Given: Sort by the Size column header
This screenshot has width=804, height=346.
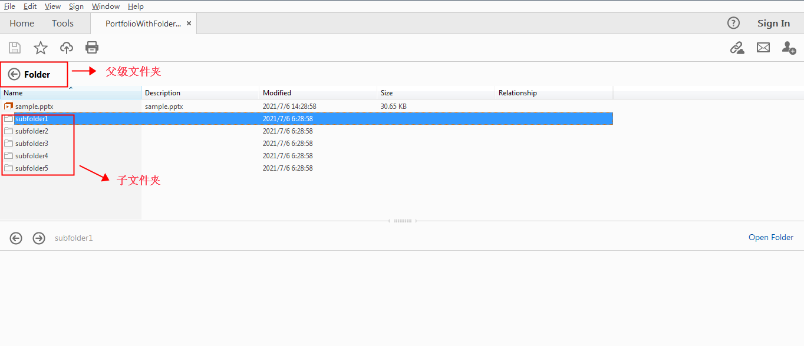Looking at the screenshot, I should (x=436, y=93).
